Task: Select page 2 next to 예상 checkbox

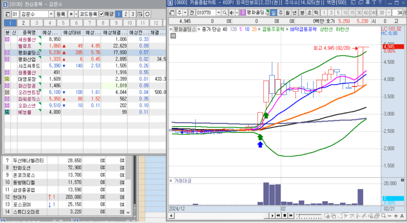Action: [x=126, y=14]
